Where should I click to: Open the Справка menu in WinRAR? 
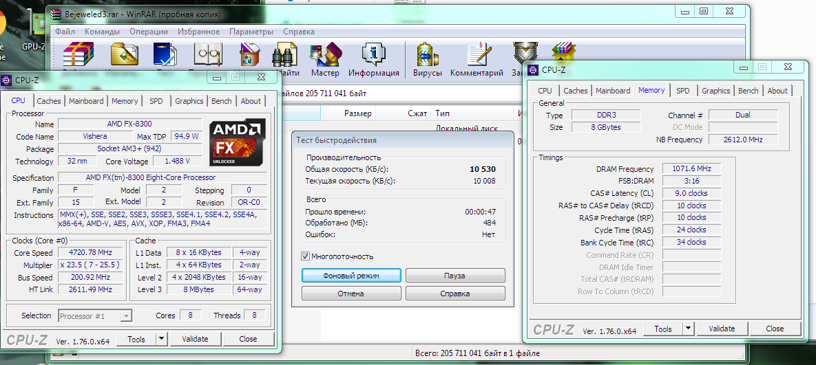tap(299, 32)
